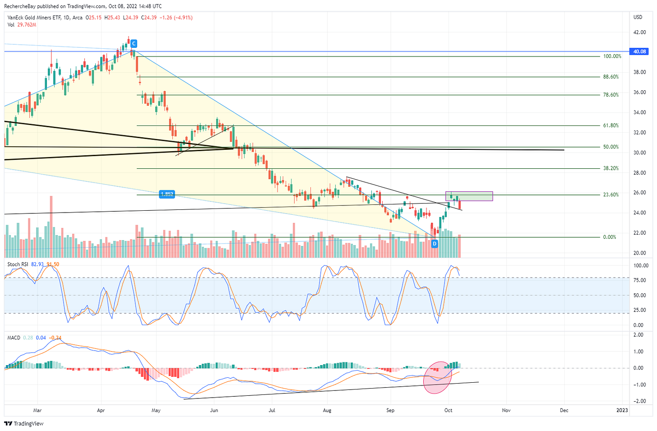Click the 23.60% Fibonacci level label
Screen dimensions: 657x431
pyautogui.click(x=611, y=195)
